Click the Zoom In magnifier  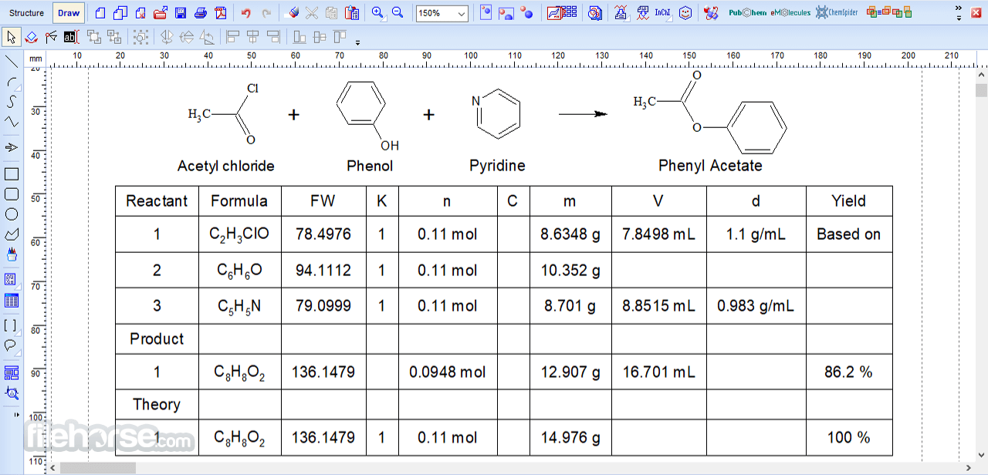point(377,13)
